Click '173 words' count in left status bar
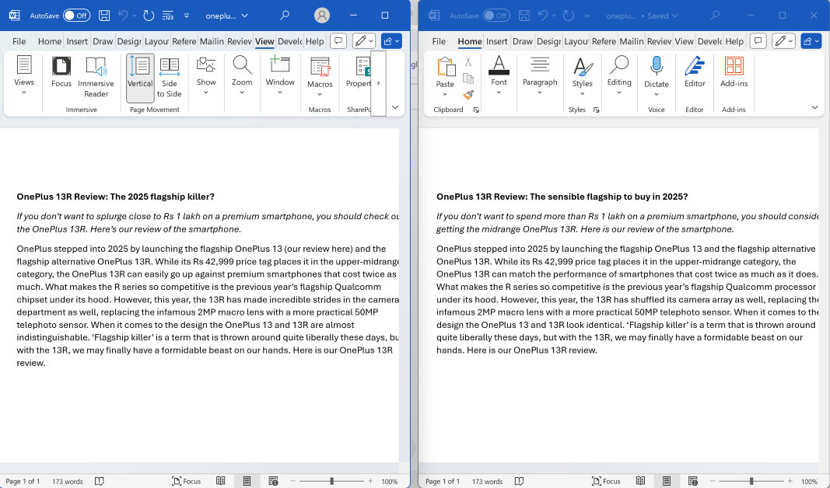830x488 pixels. pyautogui.click(x=67, y=482)
